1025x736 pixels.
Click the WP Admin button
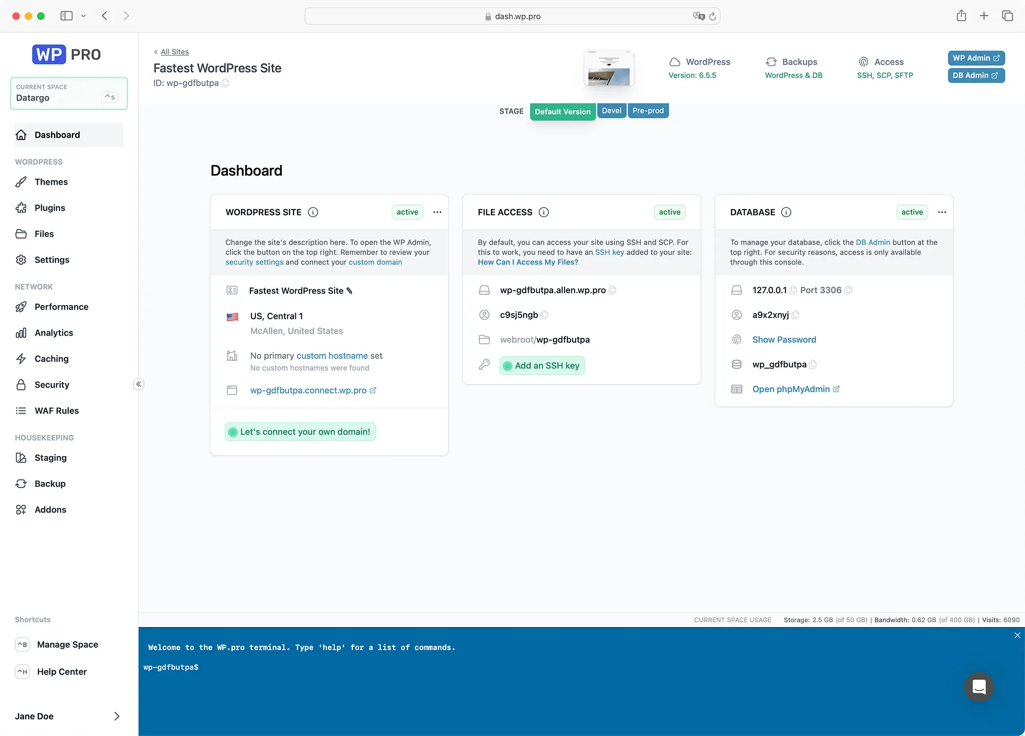point(976,58)
